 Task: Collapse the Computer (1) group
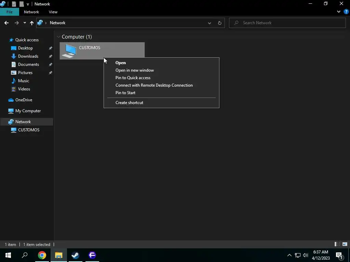coord(58,37)
